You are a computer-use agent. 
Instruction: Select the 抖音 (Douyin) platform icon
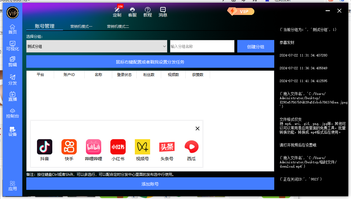pyautogui.click(x=45, y=147)
